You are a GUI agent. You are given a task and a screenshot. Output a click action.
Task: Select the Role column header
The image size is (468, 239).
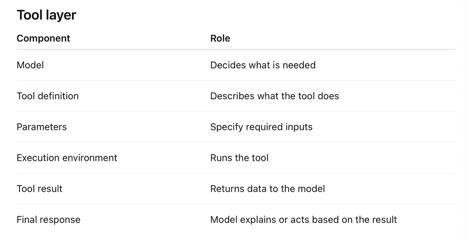220,38
